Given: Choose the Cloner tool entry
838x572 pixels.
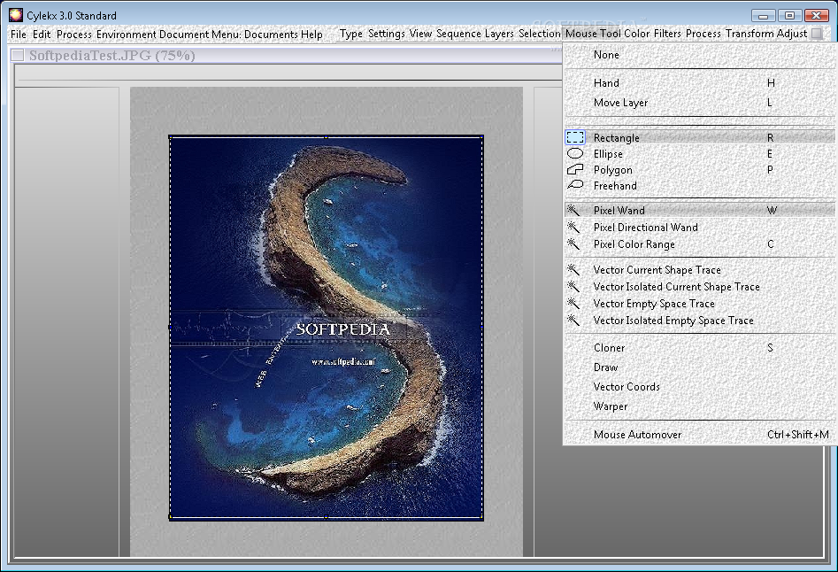Looking at the screenshot, I should (x=699, y=347).
